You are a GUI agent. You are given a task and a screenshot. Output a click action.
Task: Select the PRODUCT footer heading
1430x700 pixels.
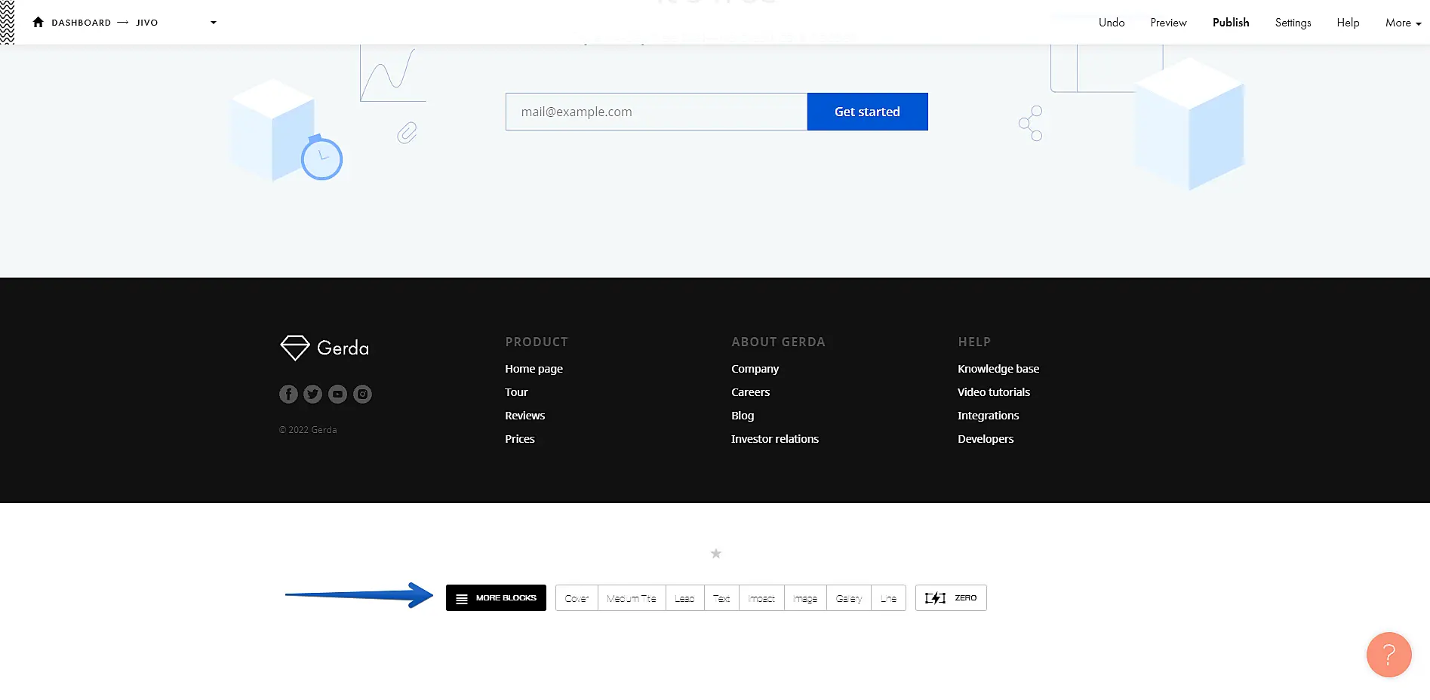point(537,342)
